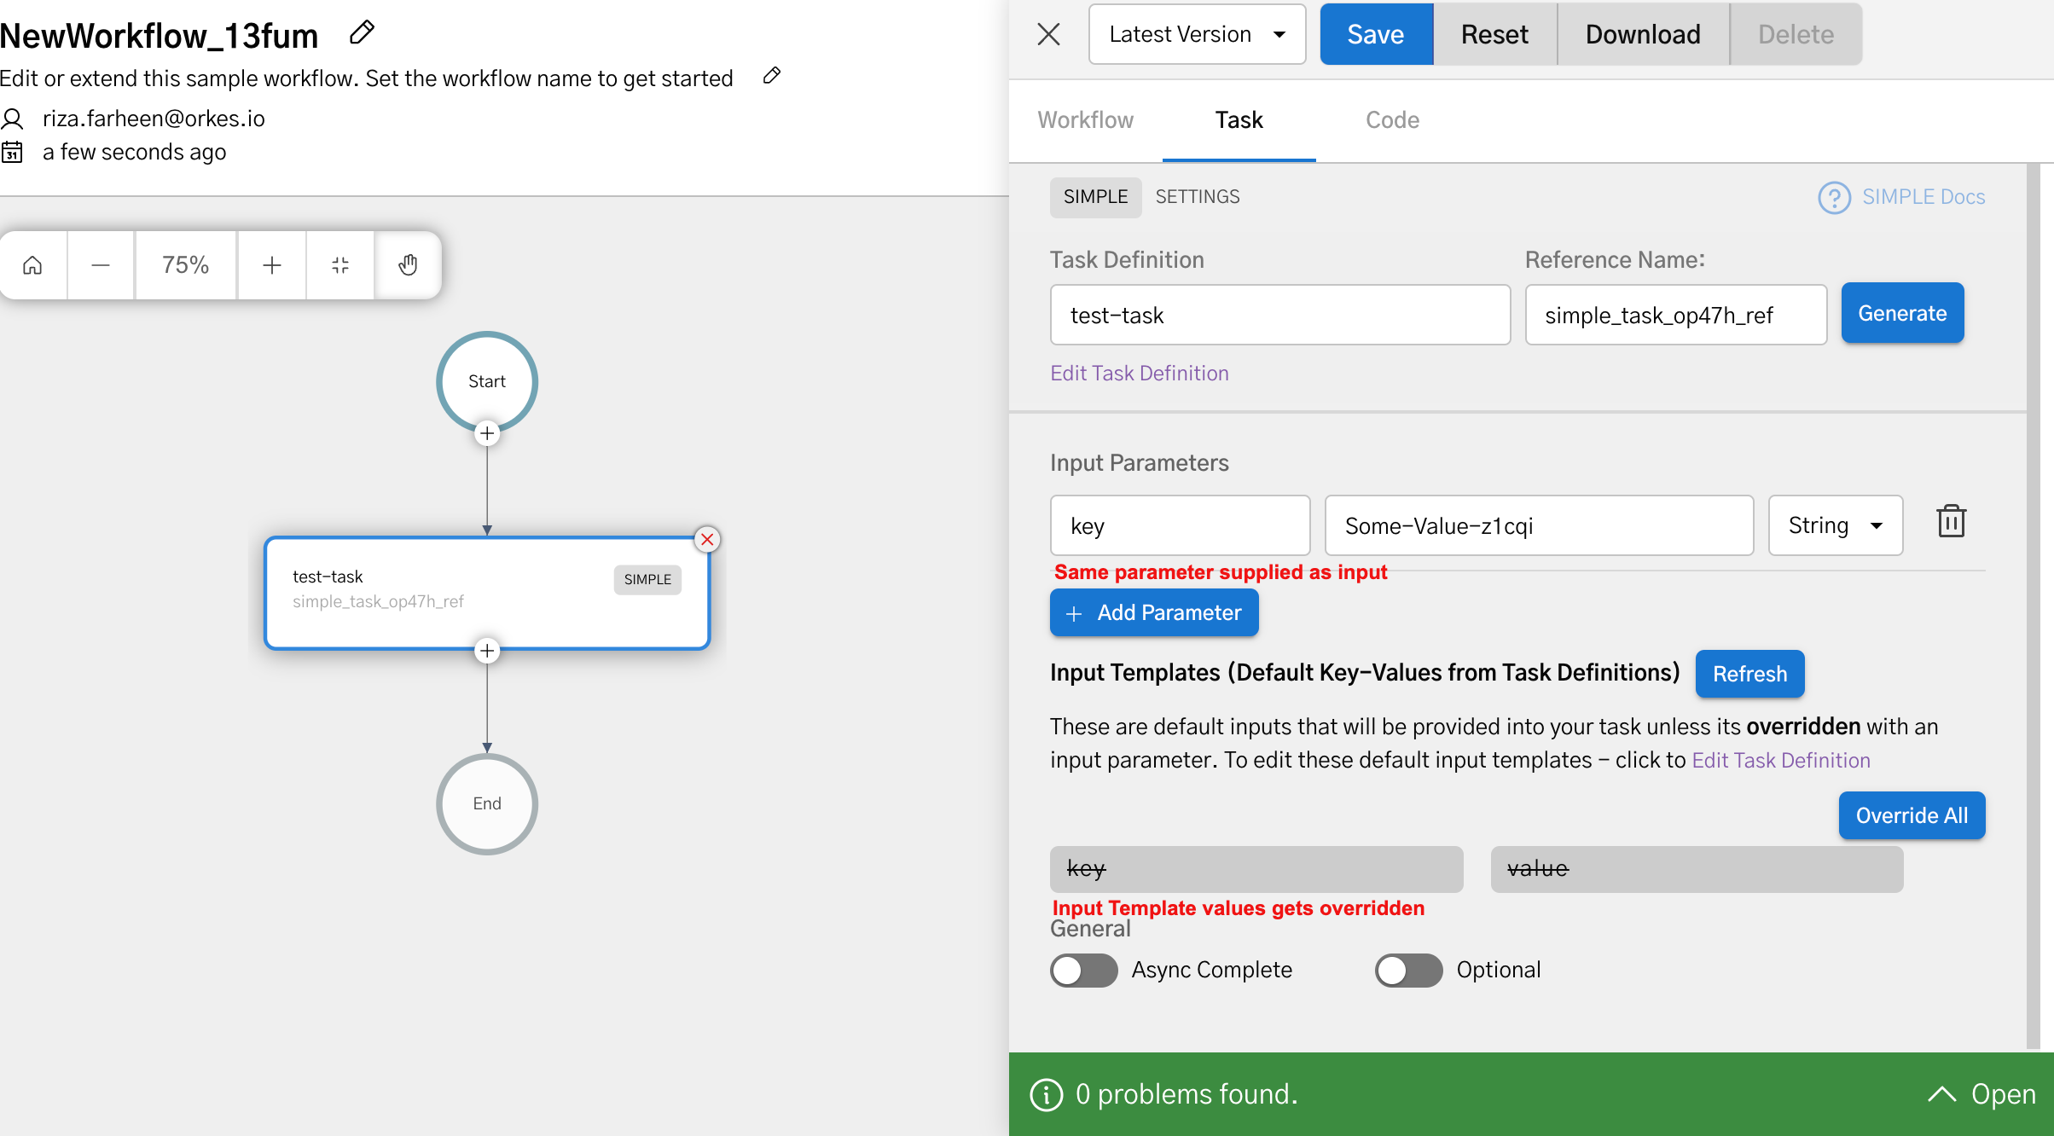This screenshot has height=1136, width=2054.
Task: Open the Latest Version dropdown
Action: coord(1197,34)
